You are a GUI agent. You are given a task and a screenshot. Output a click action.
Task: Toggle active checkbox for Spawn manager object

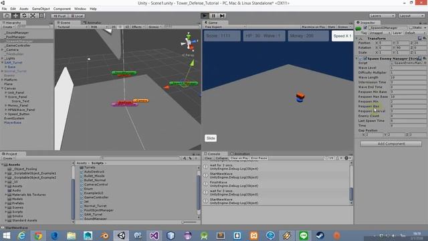[365, 28]
